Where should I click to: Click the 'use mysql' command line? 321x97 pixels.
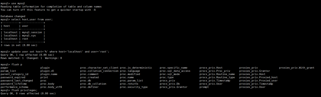[13, 3]
